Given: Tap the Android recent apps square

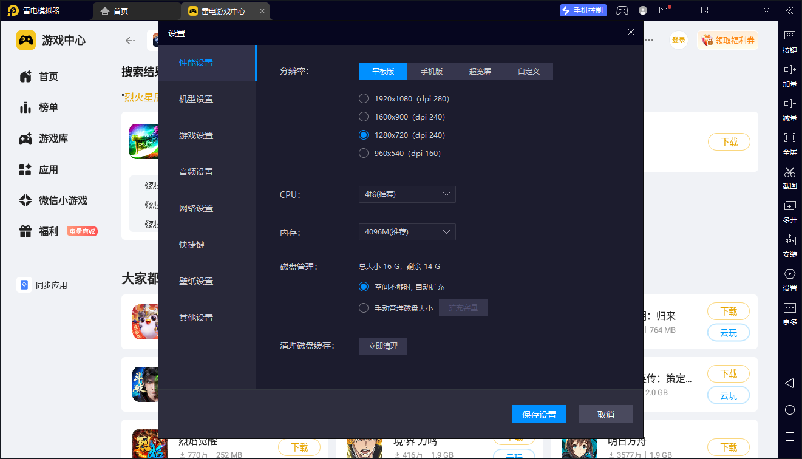Looking at the screenshot, I should pos(789,437).
